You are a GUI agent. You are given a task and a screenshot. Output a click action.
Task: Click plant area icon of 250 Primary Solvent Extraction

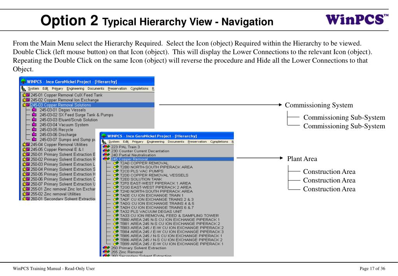pos(106,248)
